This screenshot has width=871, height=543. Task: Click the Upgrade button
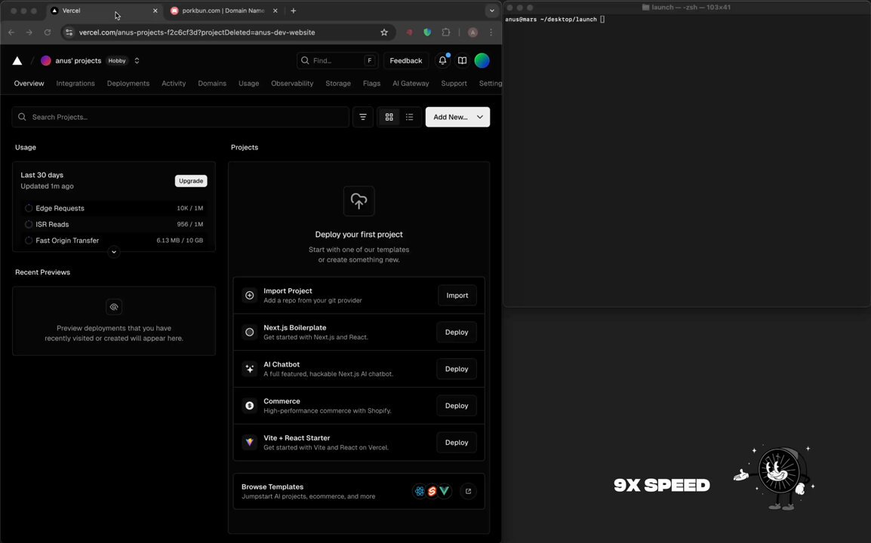click(191, 181)
